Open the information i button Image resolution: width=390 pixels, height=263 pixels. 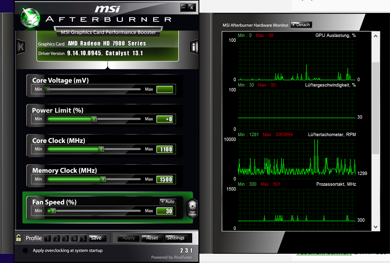pyautogui.click(x=194, y=47)
